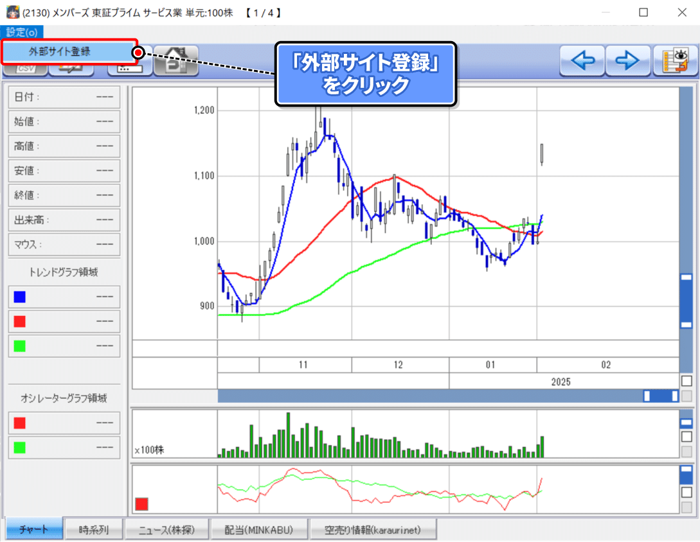700x542 pixels.
Task: Click the オシレーターグラフ領域 heading
Action: click(x=64, y=398)
